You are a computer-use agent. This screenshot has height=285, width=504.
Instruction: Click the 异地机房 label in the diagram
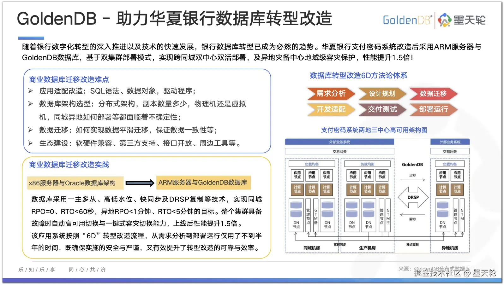click(450, 248)
